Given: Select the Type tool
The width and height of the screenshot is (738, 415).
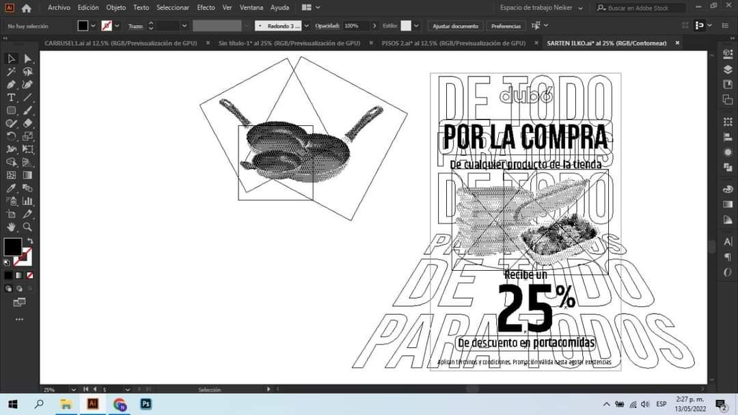Looking at the screenshot, I should click(x=12, y=98).
